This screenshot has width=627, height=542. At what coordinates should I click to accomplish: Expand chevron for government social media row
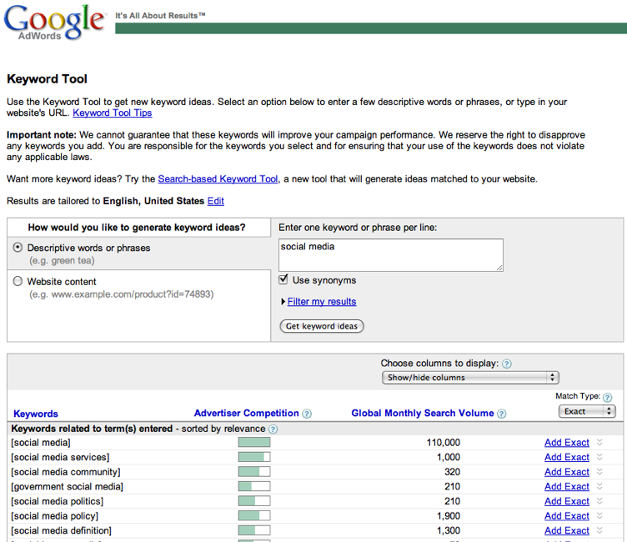599,486
